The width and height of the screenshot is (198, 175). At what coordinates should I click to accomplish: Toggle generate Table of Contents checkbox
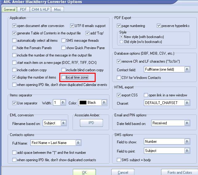(x=14, y=33)
